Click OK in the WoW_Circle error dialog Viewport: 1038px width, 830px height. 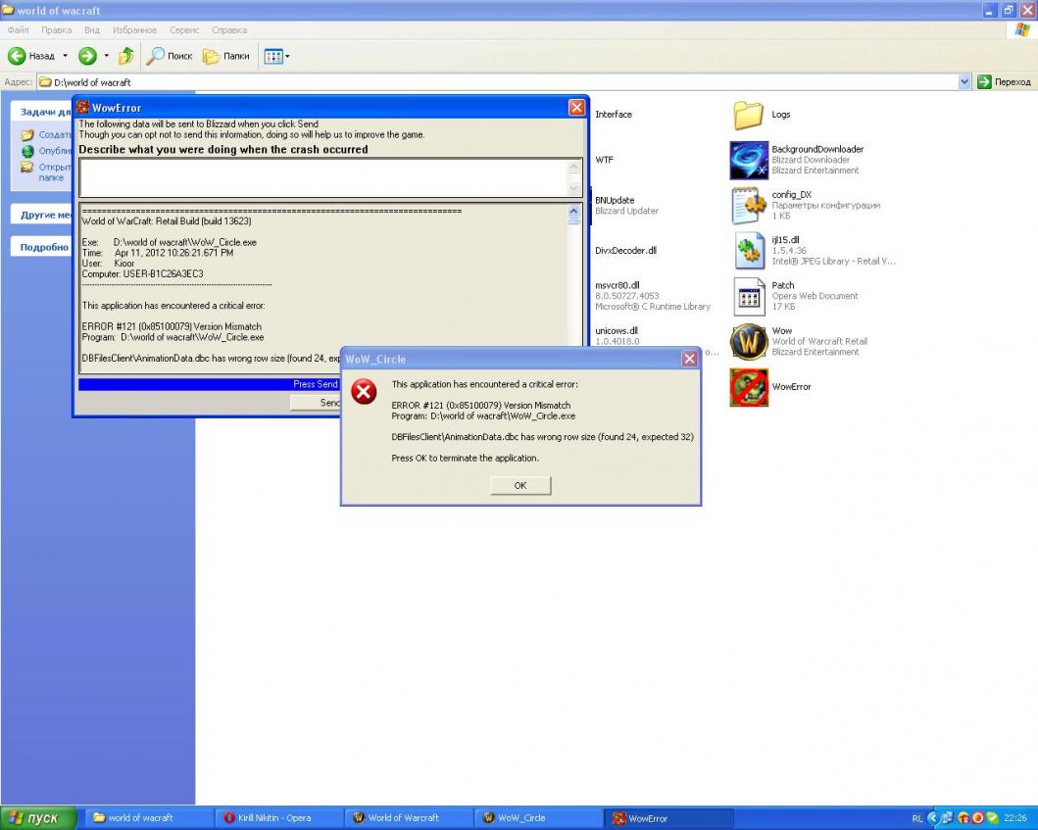click(520, 485)
